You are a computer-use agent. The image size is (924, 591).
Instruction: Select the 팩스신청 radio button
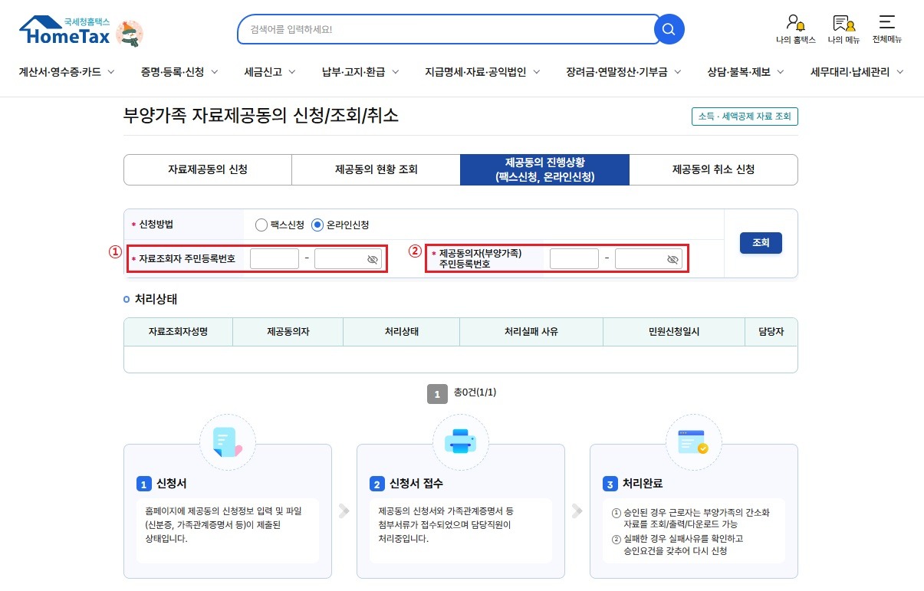(x=261, y=225)
